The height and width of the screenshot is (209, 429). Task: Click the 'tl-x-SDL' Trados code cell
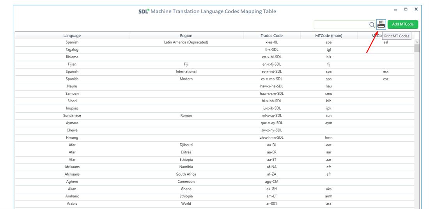click(272, 50)
